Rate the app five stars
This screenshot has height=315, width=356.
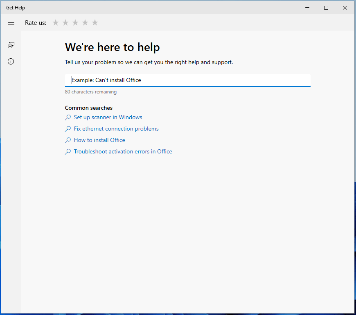(95, 22)
